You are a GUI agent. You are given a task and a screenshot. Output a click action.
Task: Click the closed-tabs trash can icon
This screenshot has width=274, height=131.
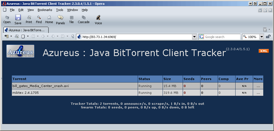pyautogui.click(x=265, y=30)
